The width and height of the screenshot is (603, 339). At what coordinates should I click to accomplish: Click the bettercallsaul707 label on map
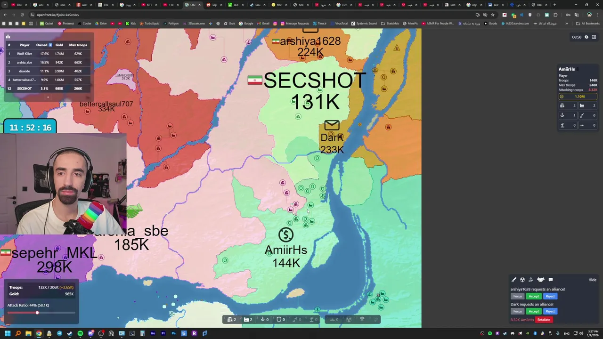tap(106, 104)
